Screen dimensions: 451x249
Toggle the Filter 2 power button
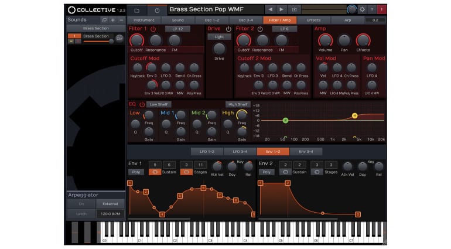pos(260,29)
